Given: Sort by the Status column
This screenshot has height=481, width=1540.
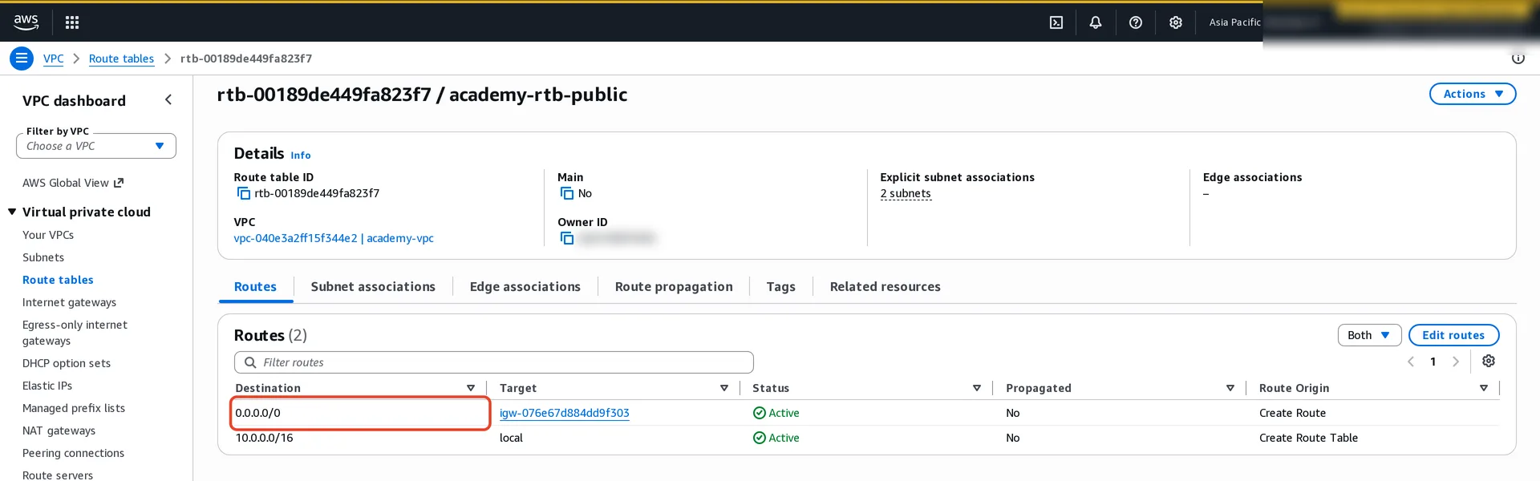Looking at the screenshot, I should click(977, 388).
